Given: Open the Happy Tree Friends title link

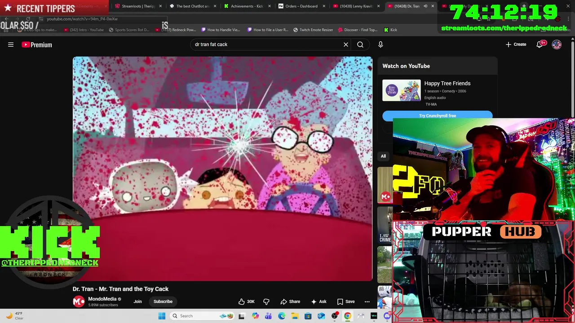Looking at the screenshot, I should [x=447, y=83].
